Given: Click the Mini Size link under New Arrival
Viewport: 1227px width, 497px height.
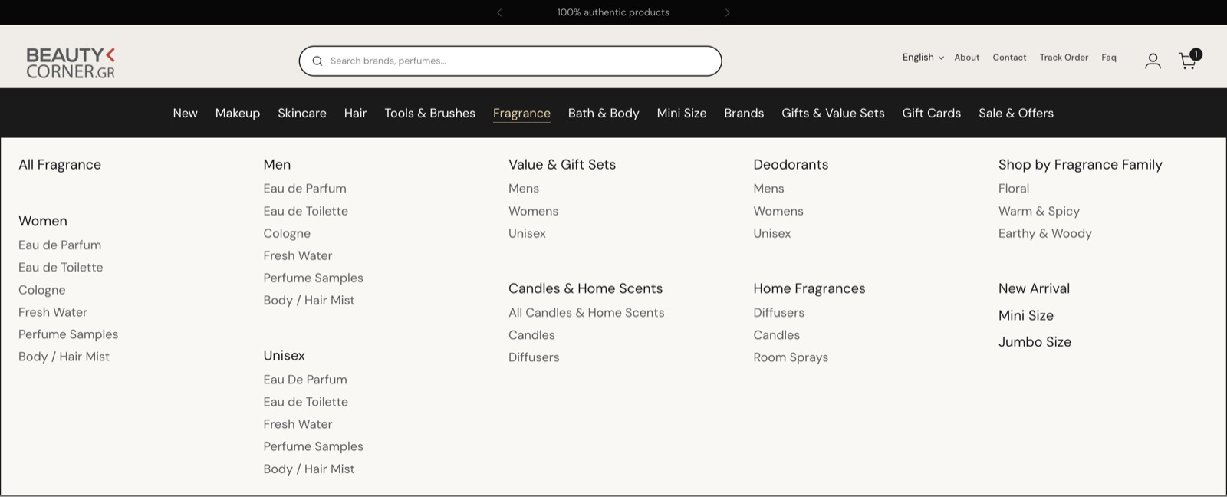Looking at the screenshot, I should [1026, 315].
